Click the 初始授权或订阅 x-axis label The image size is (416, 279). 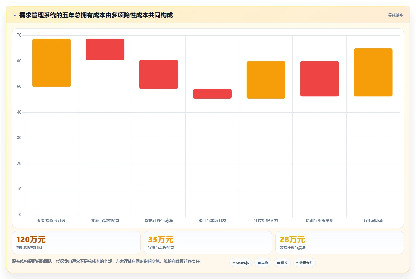tap(52, 220)
